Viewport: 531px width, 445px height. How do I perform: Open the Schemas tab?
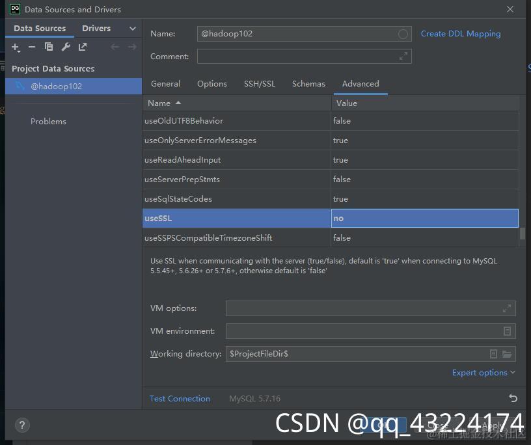(308, 84)
